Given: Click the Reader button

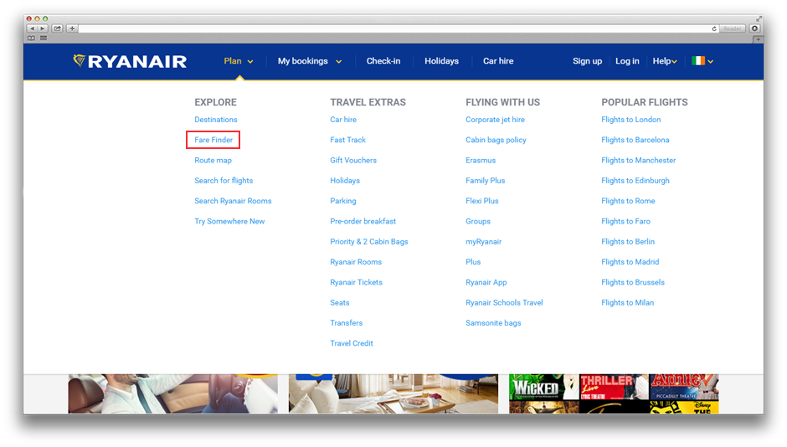Looking at the screenshot, I should pos(733,28).
